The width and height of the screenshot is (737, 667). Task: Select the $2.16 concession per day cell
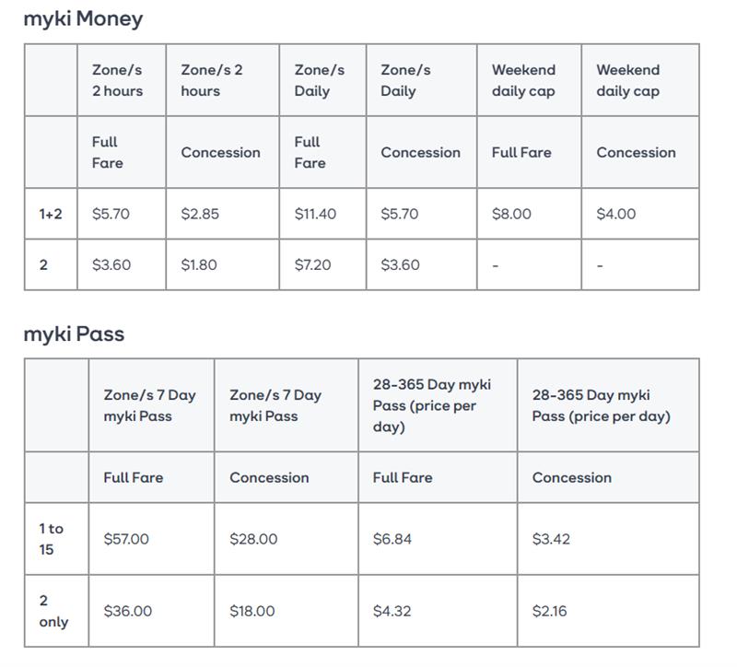point(550,611)
